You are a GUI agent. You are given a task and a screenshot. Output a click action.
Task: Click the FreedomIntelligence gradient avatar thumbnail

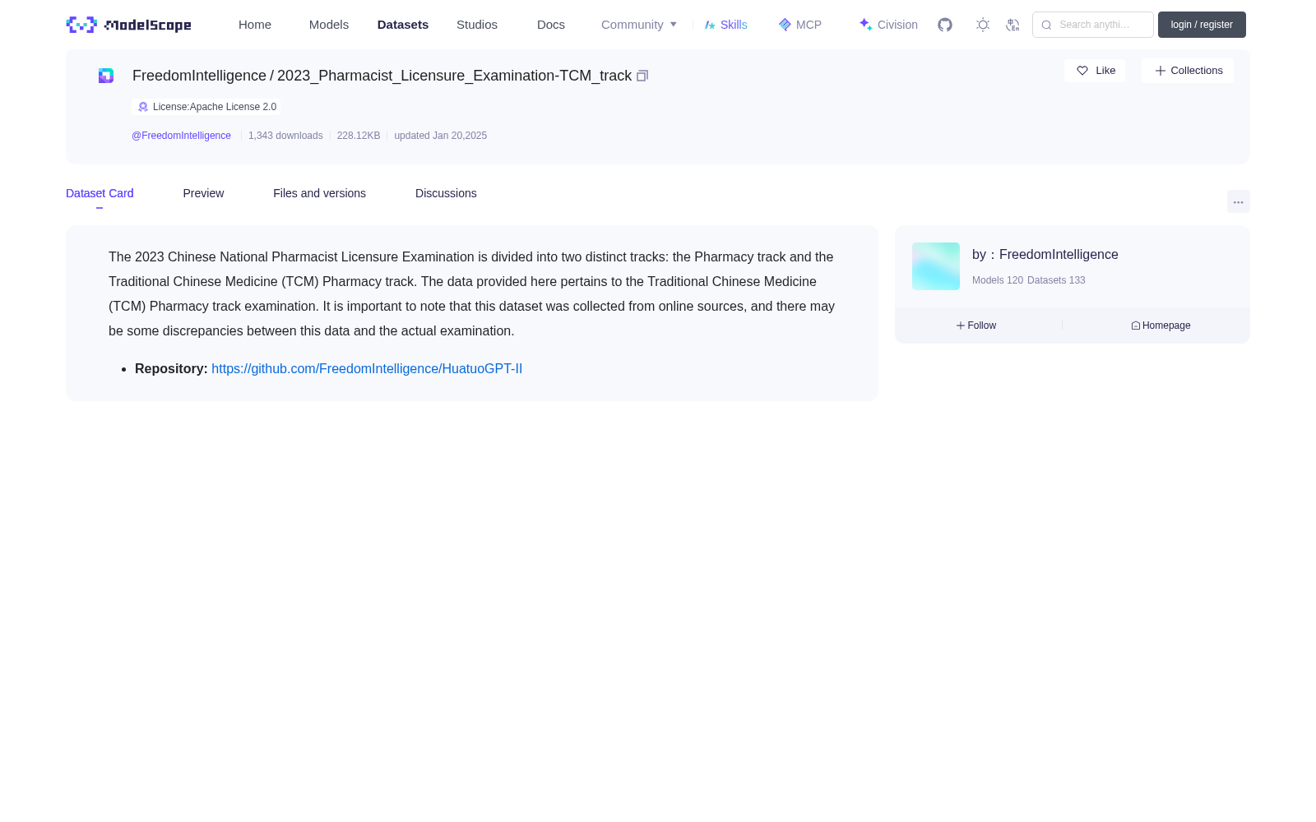point(936,266)
